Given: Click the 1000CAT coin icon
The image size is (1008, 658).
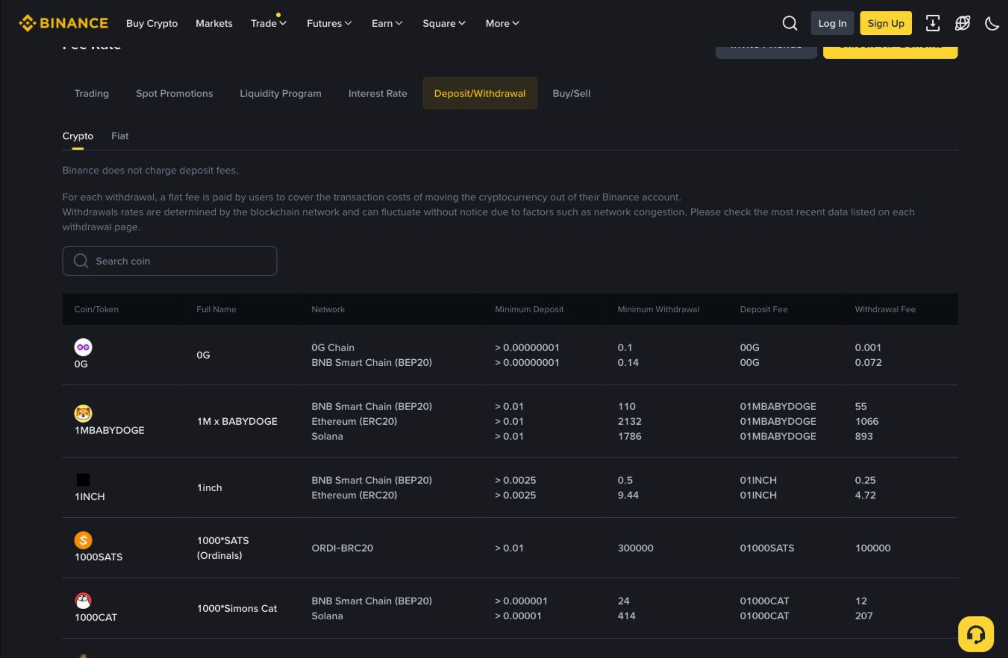Looking at the screenshot, I should pyautogui.click(x=83, y=601).
